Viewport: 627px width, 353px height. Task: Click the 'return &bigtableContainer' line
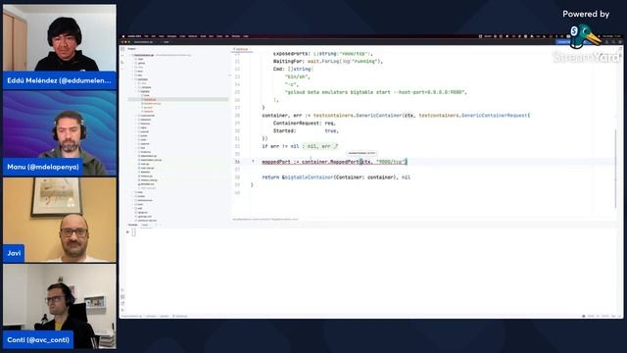[x=336, y=177]
